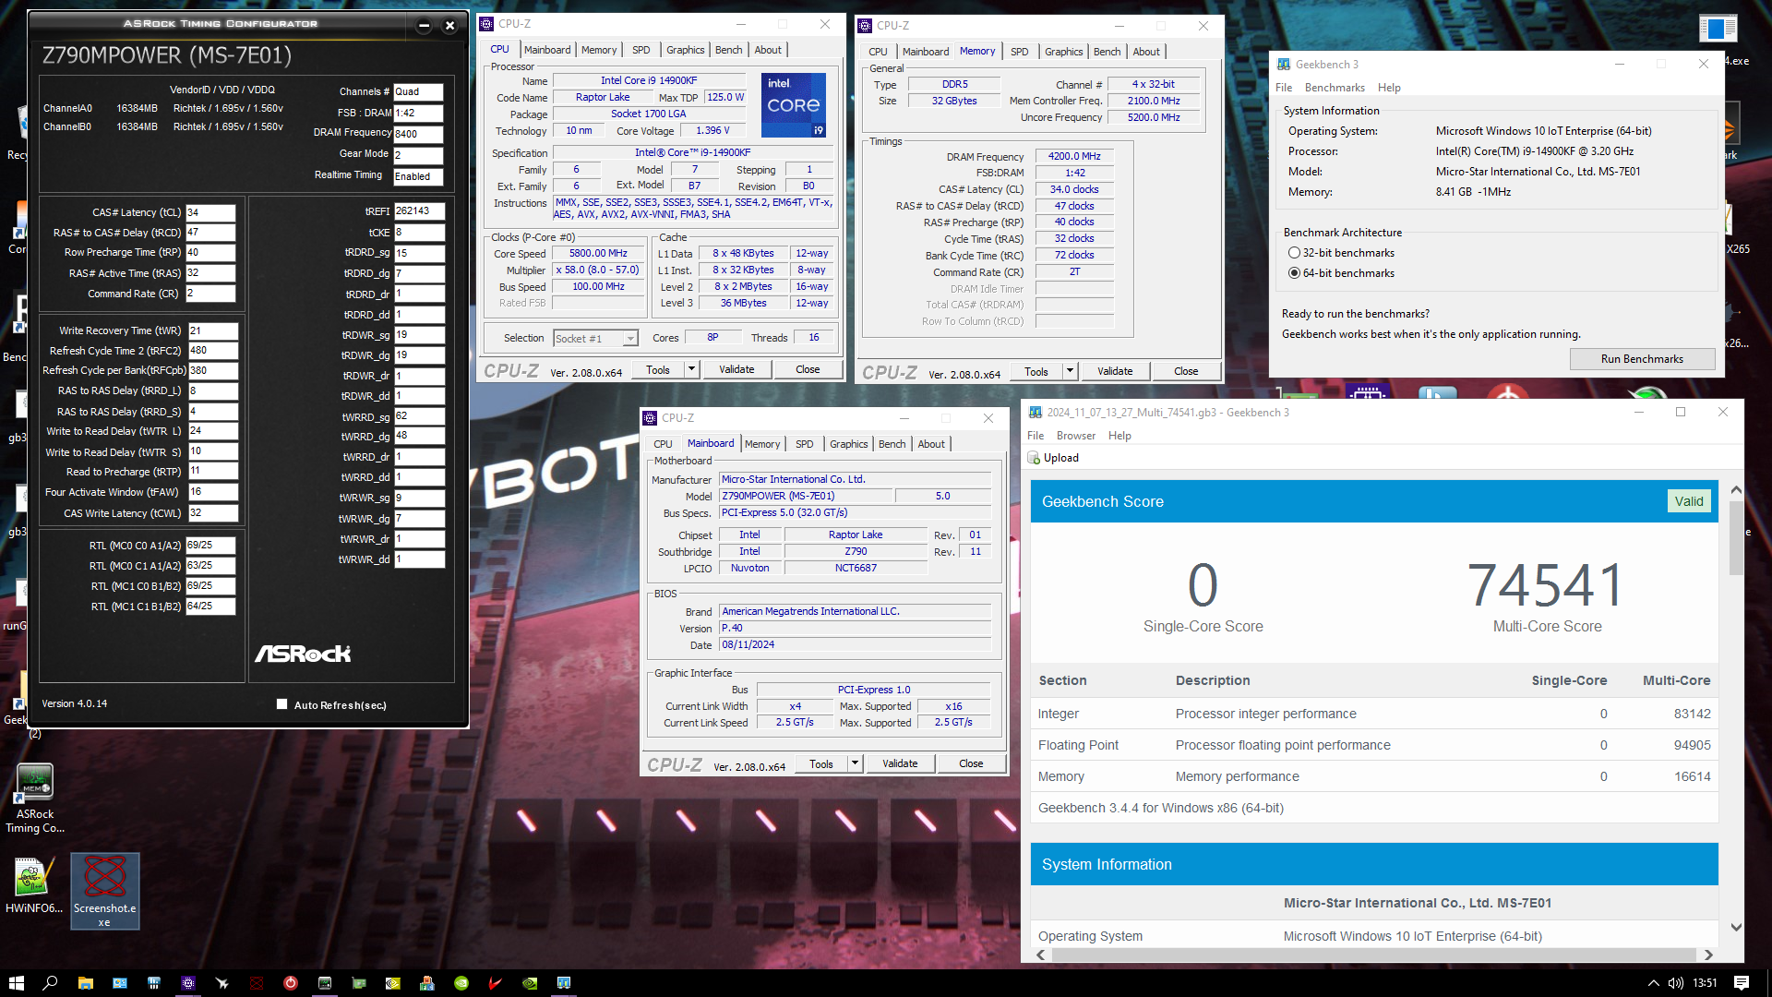The height and width of the screenshot is (997, 1772).
Task: Open Tools dropdown arrow in CPU-Z CPU window
Action: 690,369
